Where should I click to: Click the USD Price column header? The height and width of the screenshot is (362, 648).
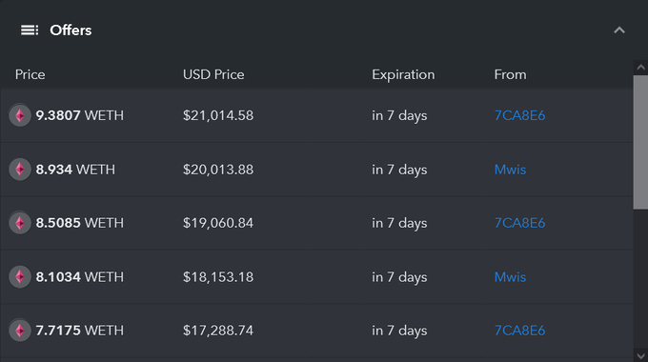[213, 75]
